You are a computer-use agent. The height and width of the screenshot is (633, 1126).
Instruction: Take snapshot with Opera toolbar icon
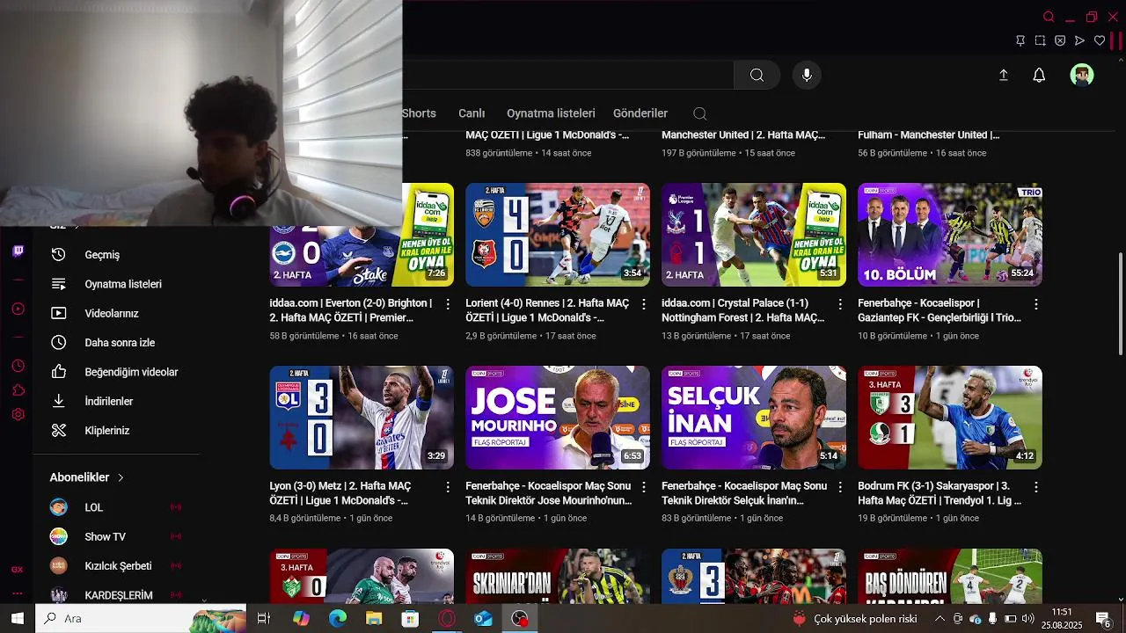click(x=1040, y=40)
